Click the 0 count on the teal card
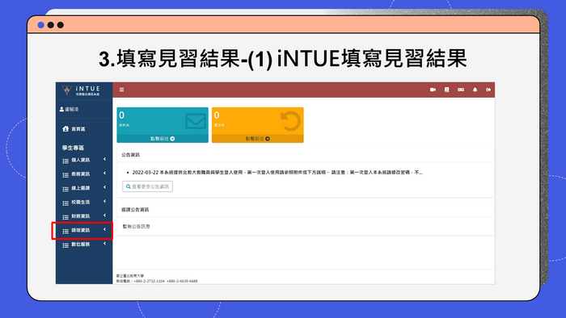Viewport: 566px width, 318px height. (x=121, y=115)
